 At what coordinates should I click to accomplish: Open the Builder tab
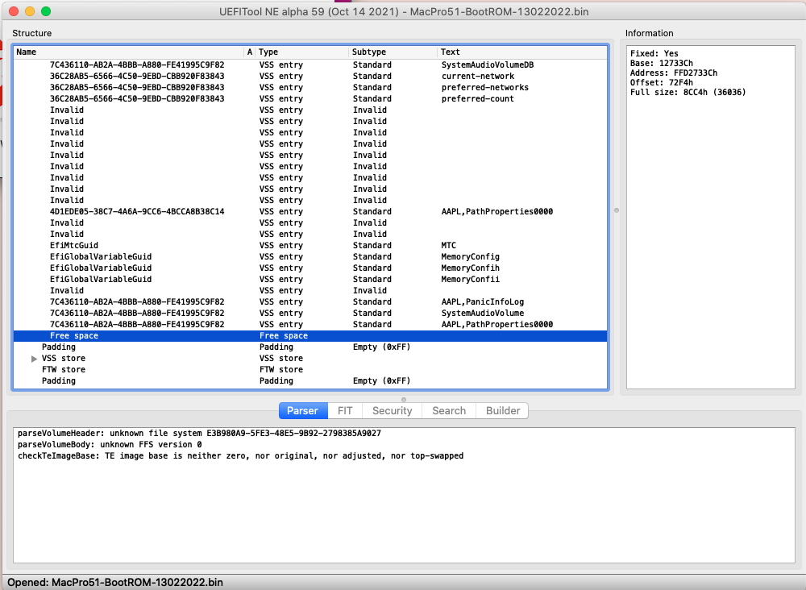click(x=503, y=410)
